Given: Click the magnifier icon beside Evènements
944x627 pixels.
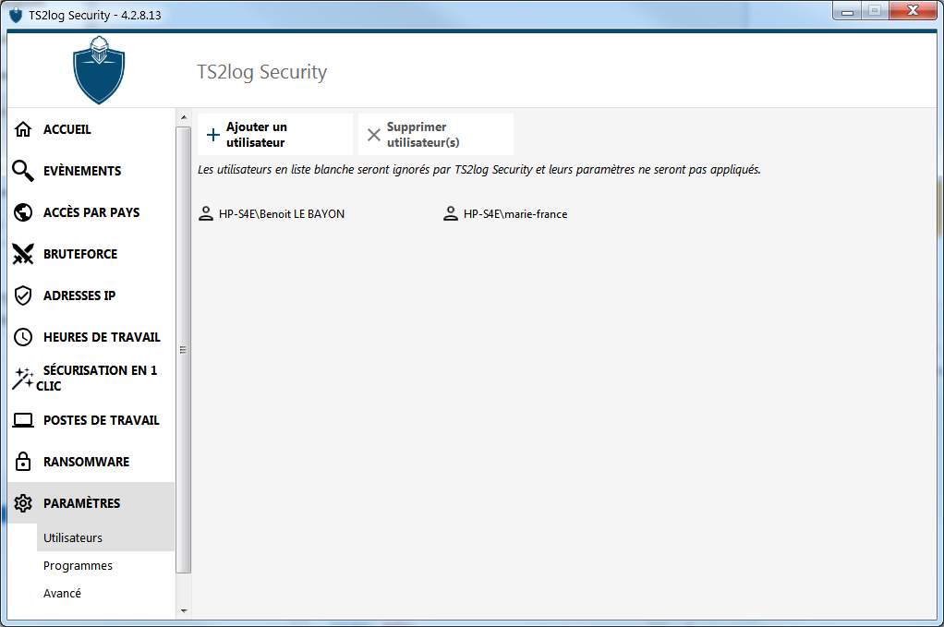Looking at the screenshot, I should tap(23, 171).
